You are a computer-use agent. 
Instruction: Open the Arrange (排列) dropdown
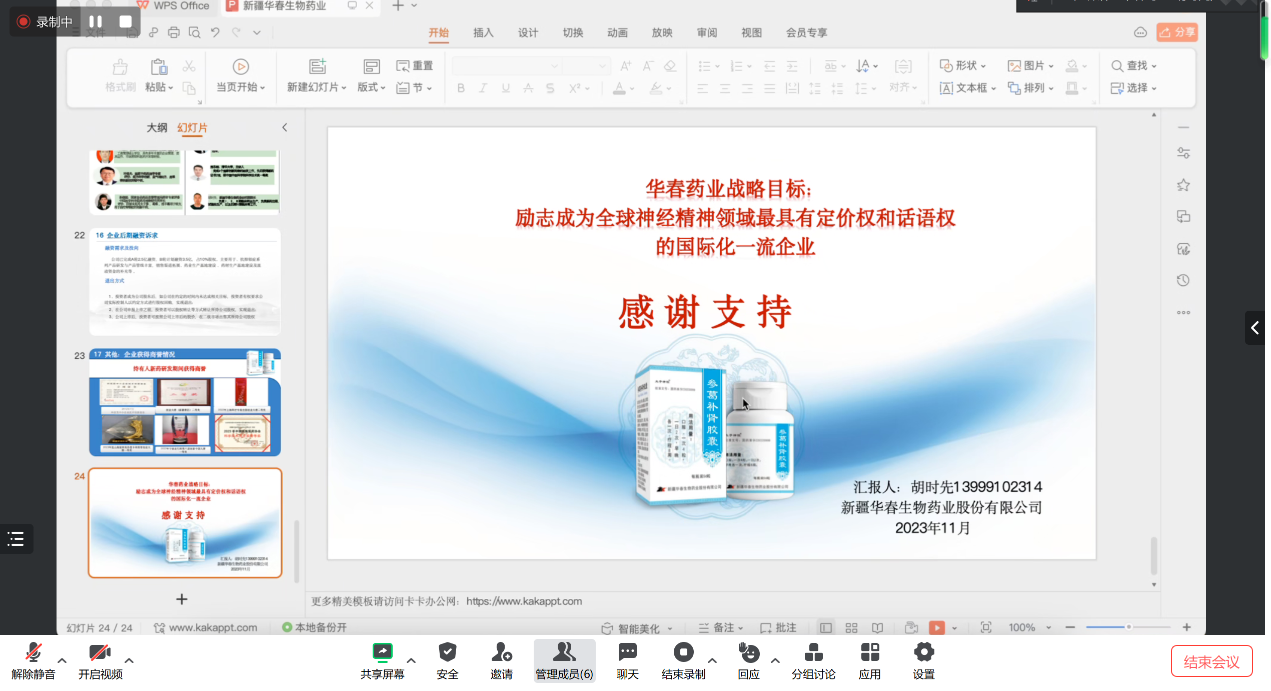(x=1031, y=88)
